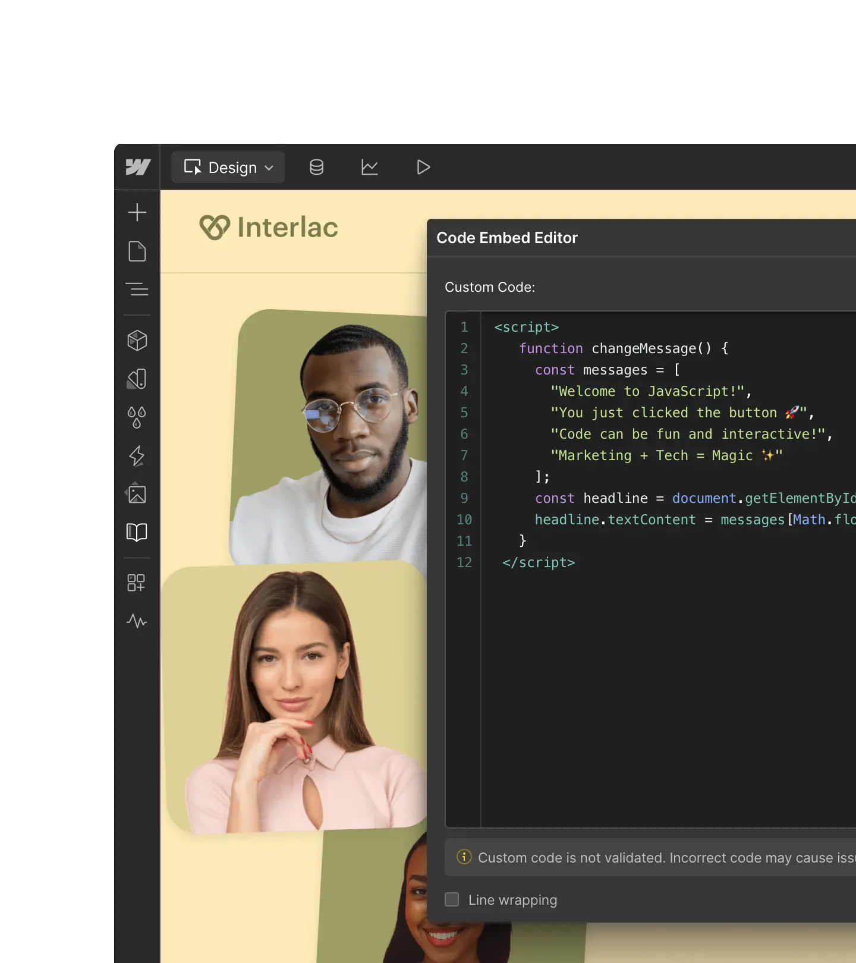Open the Webflow logo menu
Viewport: 856px width, 963px height.
coord(138,167)
